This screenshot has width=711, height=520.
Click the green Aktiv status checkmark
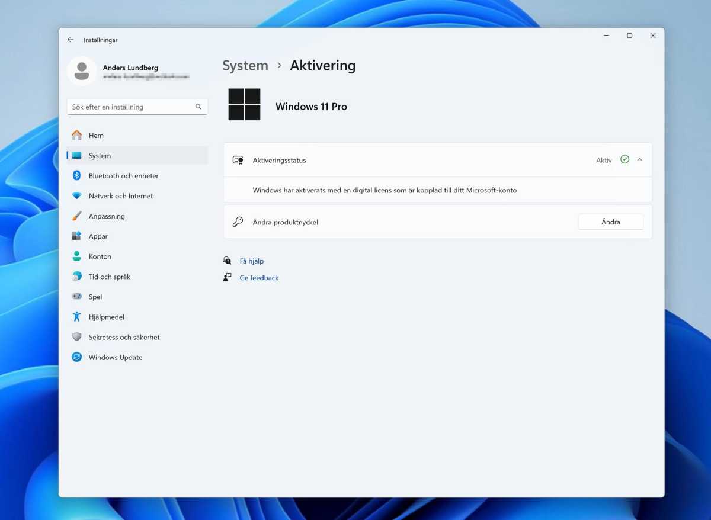point(624,159)
